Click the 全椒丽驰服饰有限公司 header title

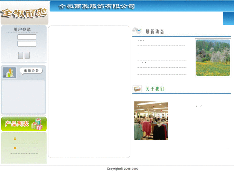(x=97, y=6)
